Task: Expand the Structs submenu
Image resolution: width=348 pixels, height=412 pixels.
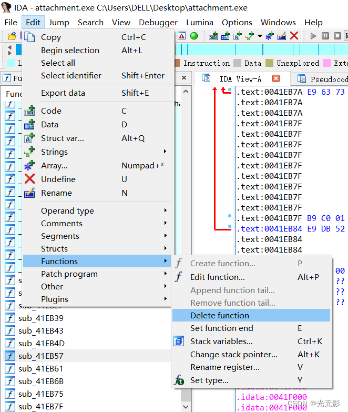Action: pos(165,248)
